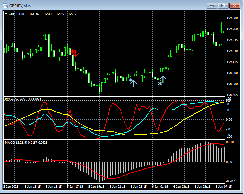Screen dimensions: 244x194
Task: Click the 6 Jan 03:15 time label
Action: [181, 187]
